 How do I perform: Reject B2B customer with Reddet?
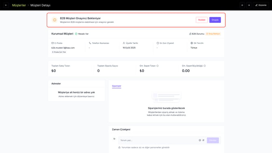pos(202,20)
